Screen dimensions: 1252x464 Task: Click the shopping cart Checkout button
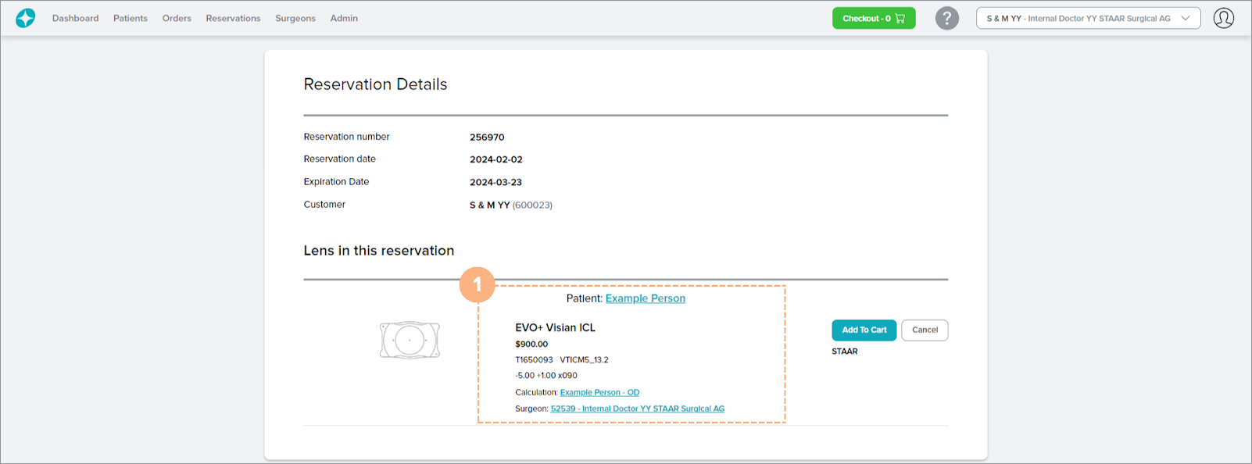coord(873,18)
